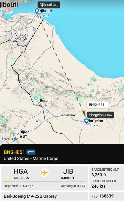Click the BNSHE51 callsign header title
Screen dimensions: 124x201
pyautogui.click(x=14, y=152)
